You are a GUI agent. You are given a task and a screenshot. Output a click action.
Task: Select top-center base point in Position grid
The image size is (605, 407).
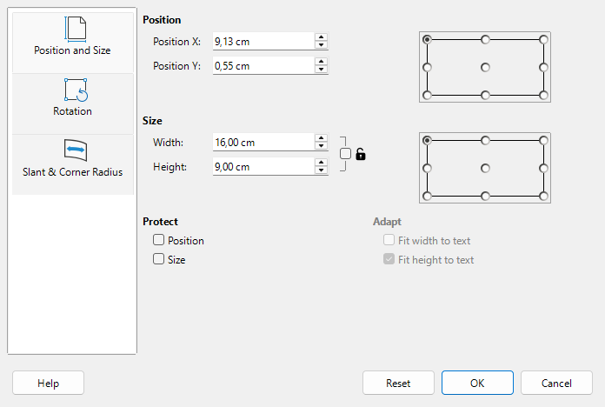tap(485, 39)
